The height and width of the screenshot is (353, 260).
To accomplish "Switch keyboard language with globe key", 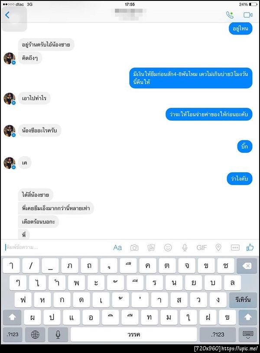I will pos(35,334).
